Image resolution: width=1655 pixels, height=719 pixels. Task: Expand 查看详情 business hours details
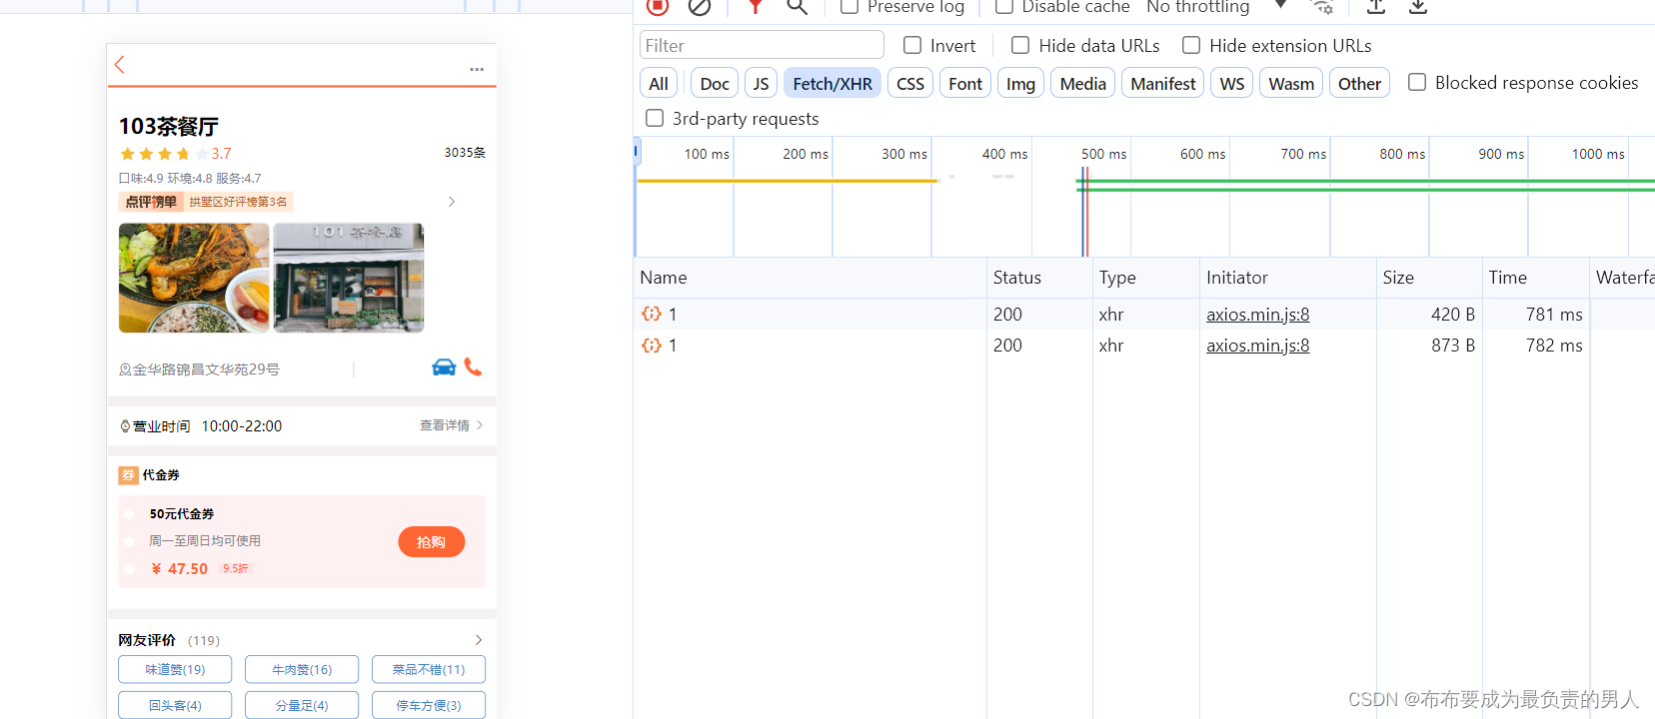(452, 425)
